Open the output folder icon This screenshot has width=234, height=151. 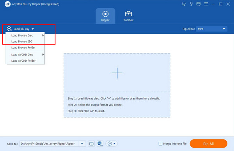(x=91, y=144)
